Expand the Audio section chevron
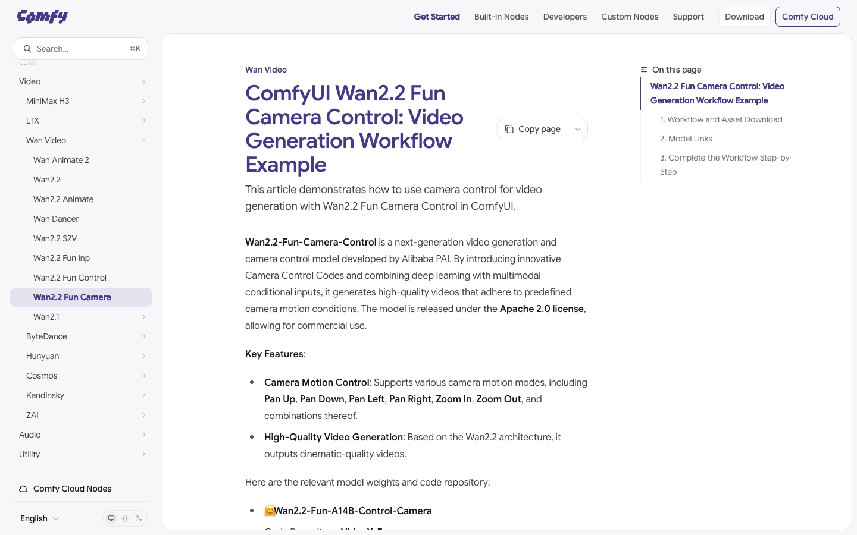This screenshot has width=857, height=535. point(144,435)
